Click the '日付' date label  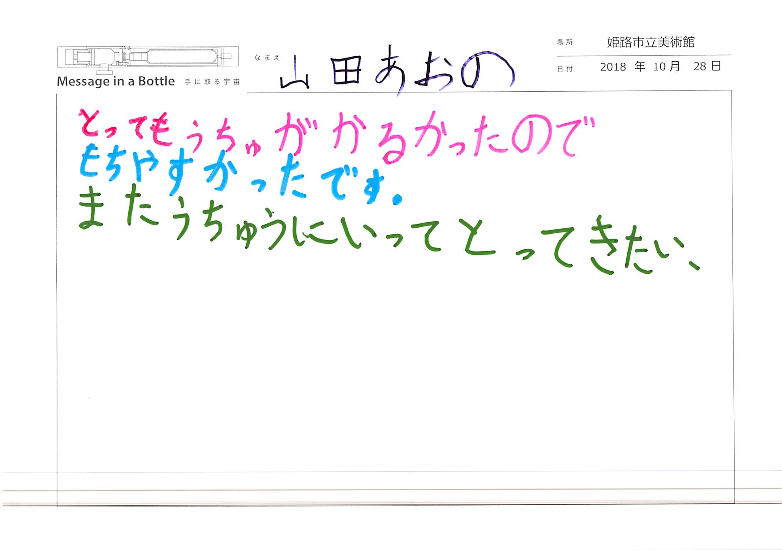(565, 69)
